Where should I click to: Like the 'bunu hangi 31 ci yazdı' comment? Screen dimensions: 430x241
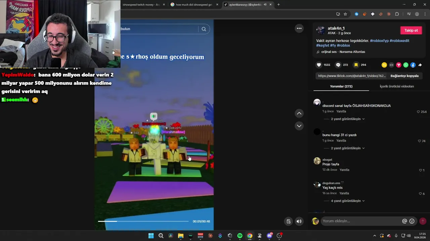[419, 141]
